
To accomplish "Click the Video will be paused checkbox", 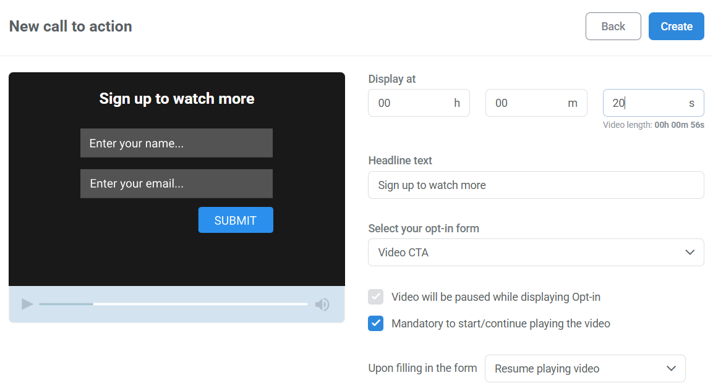I will [x=375, y=296].
